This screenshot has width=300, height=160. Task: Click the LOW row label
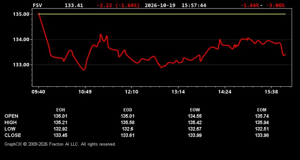pyautogui.click(x=10, y=129)
